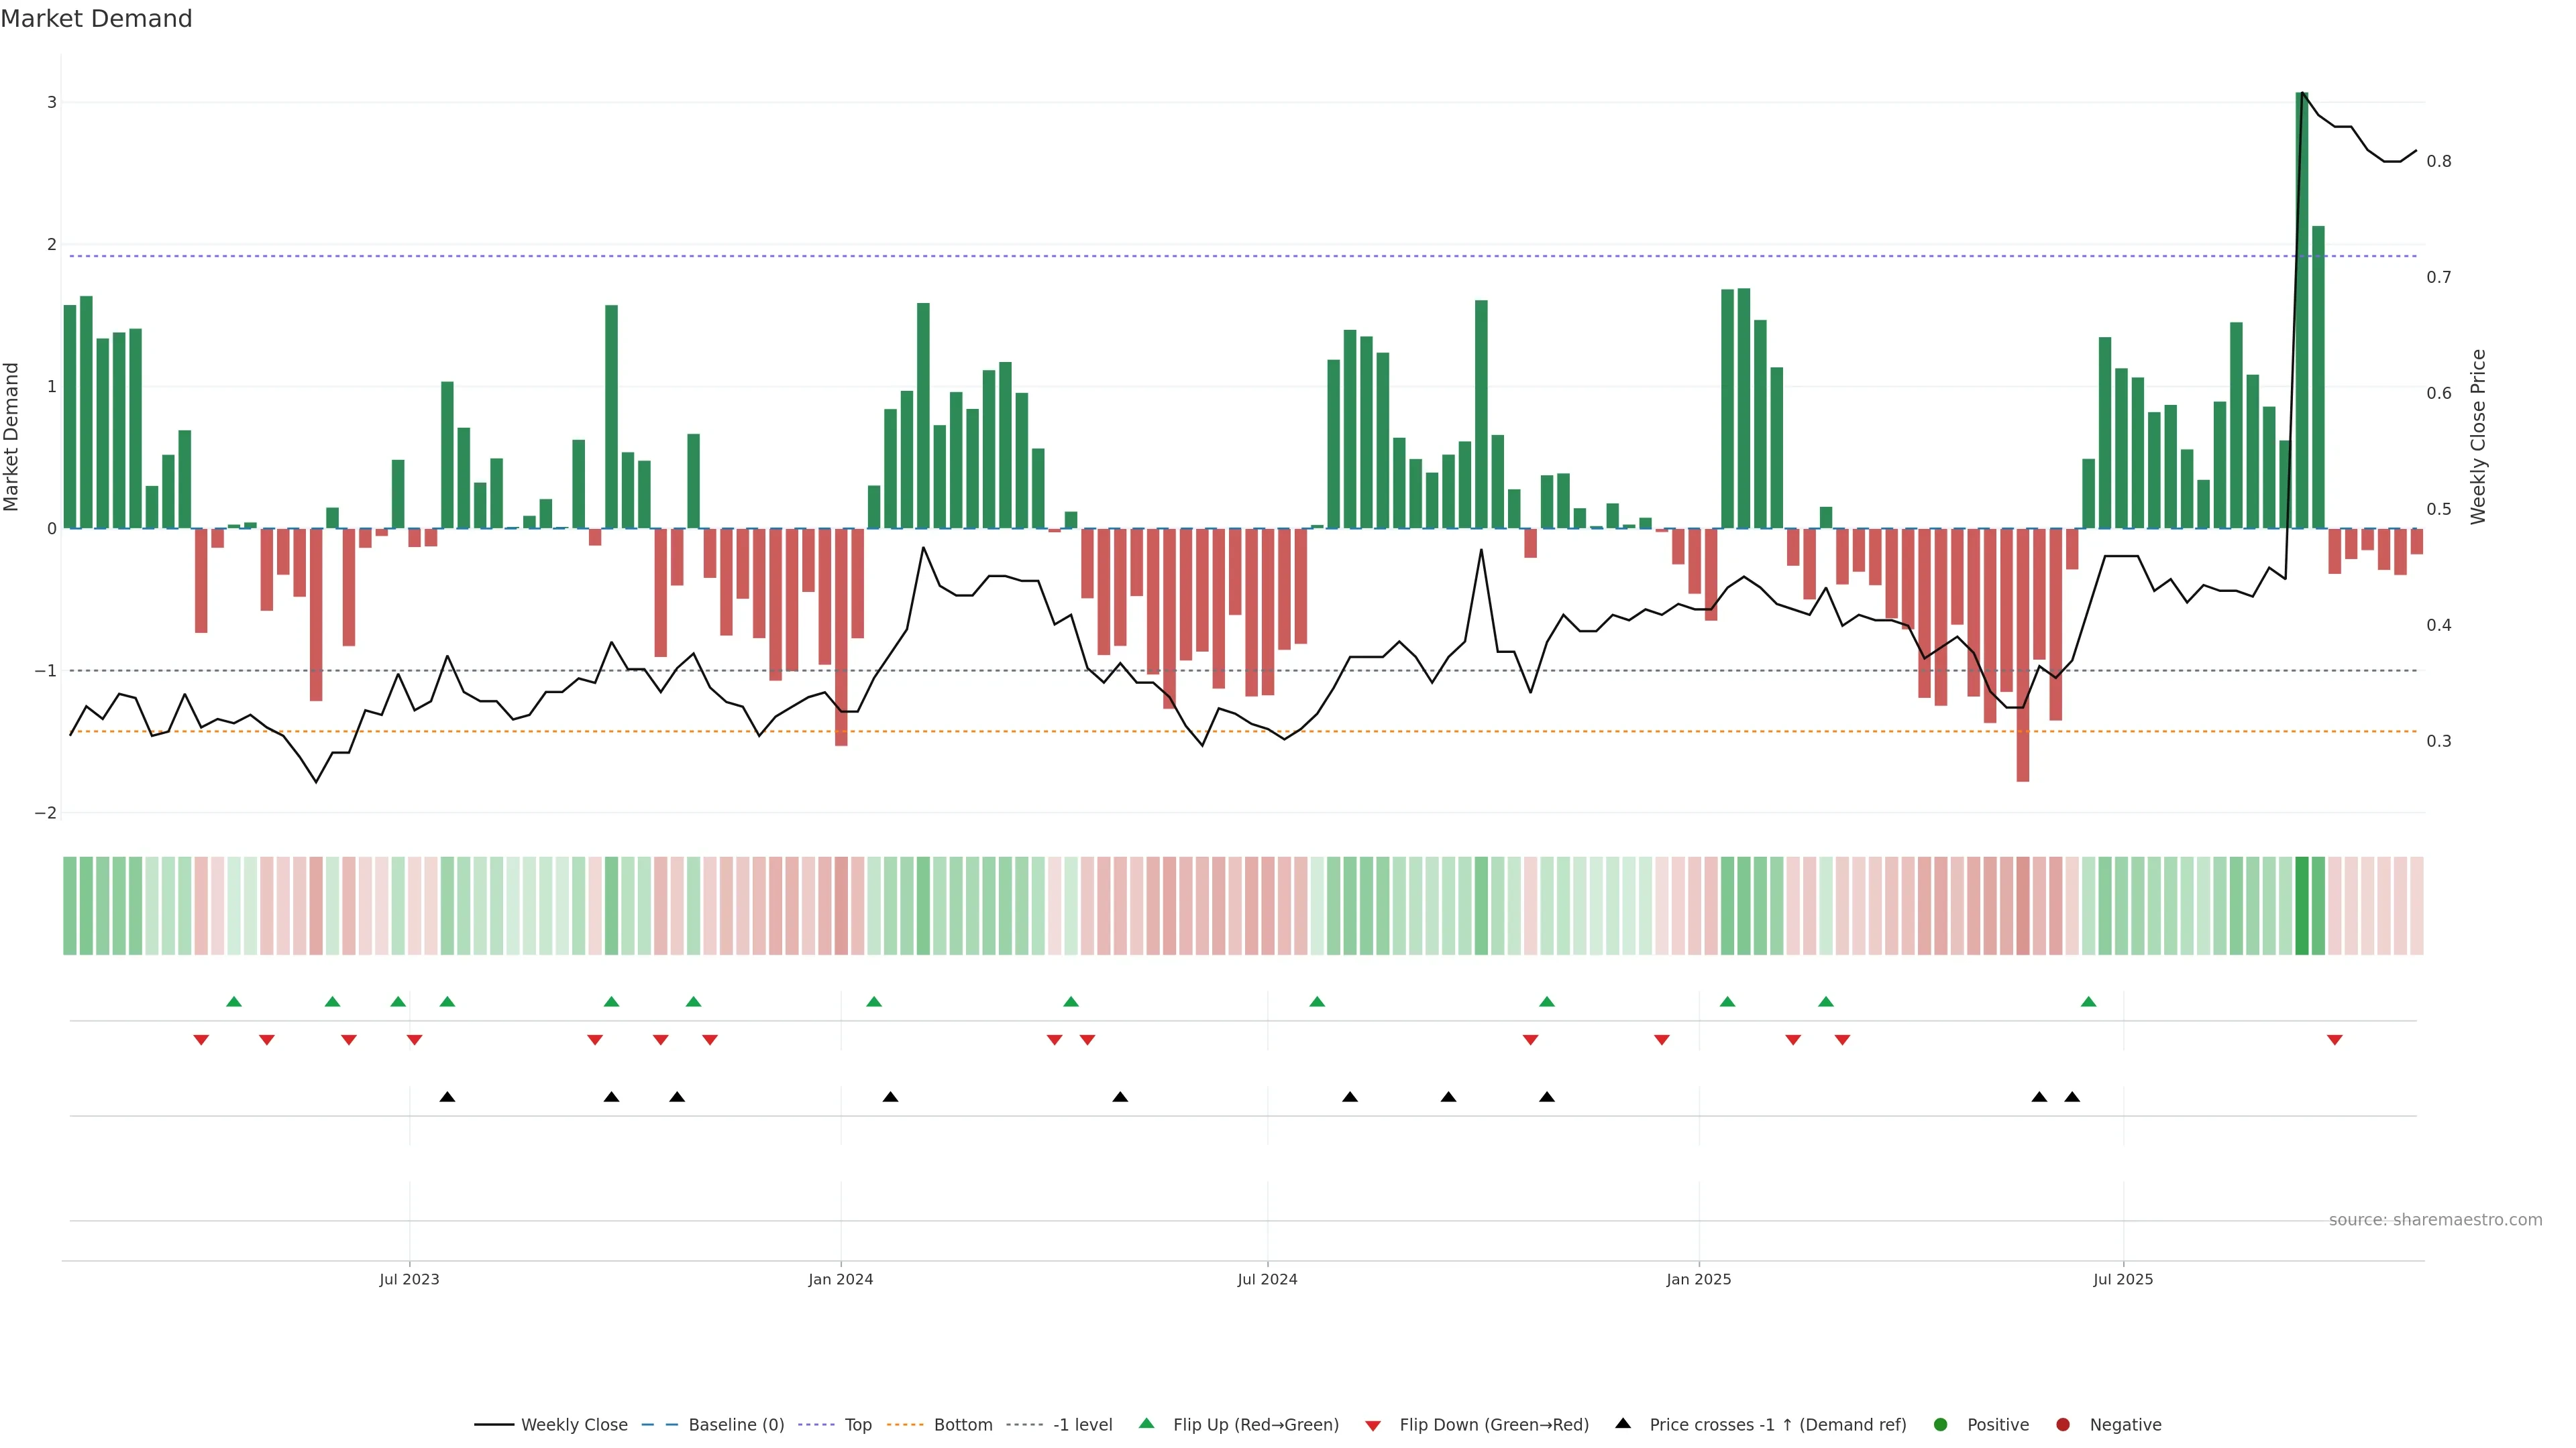Click the Market Demand chart title
This screenshot has width=2576, height=1448.
(x=96, y=19)
